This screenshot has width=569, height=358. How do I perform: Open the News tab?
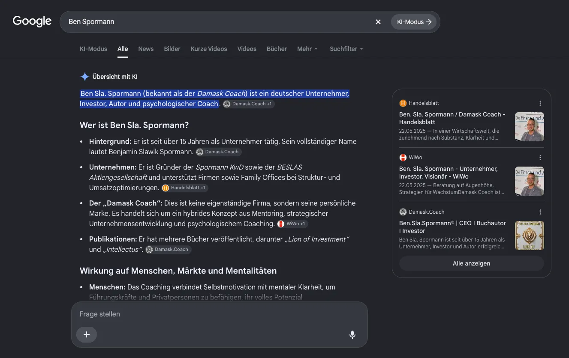point(146,49)
